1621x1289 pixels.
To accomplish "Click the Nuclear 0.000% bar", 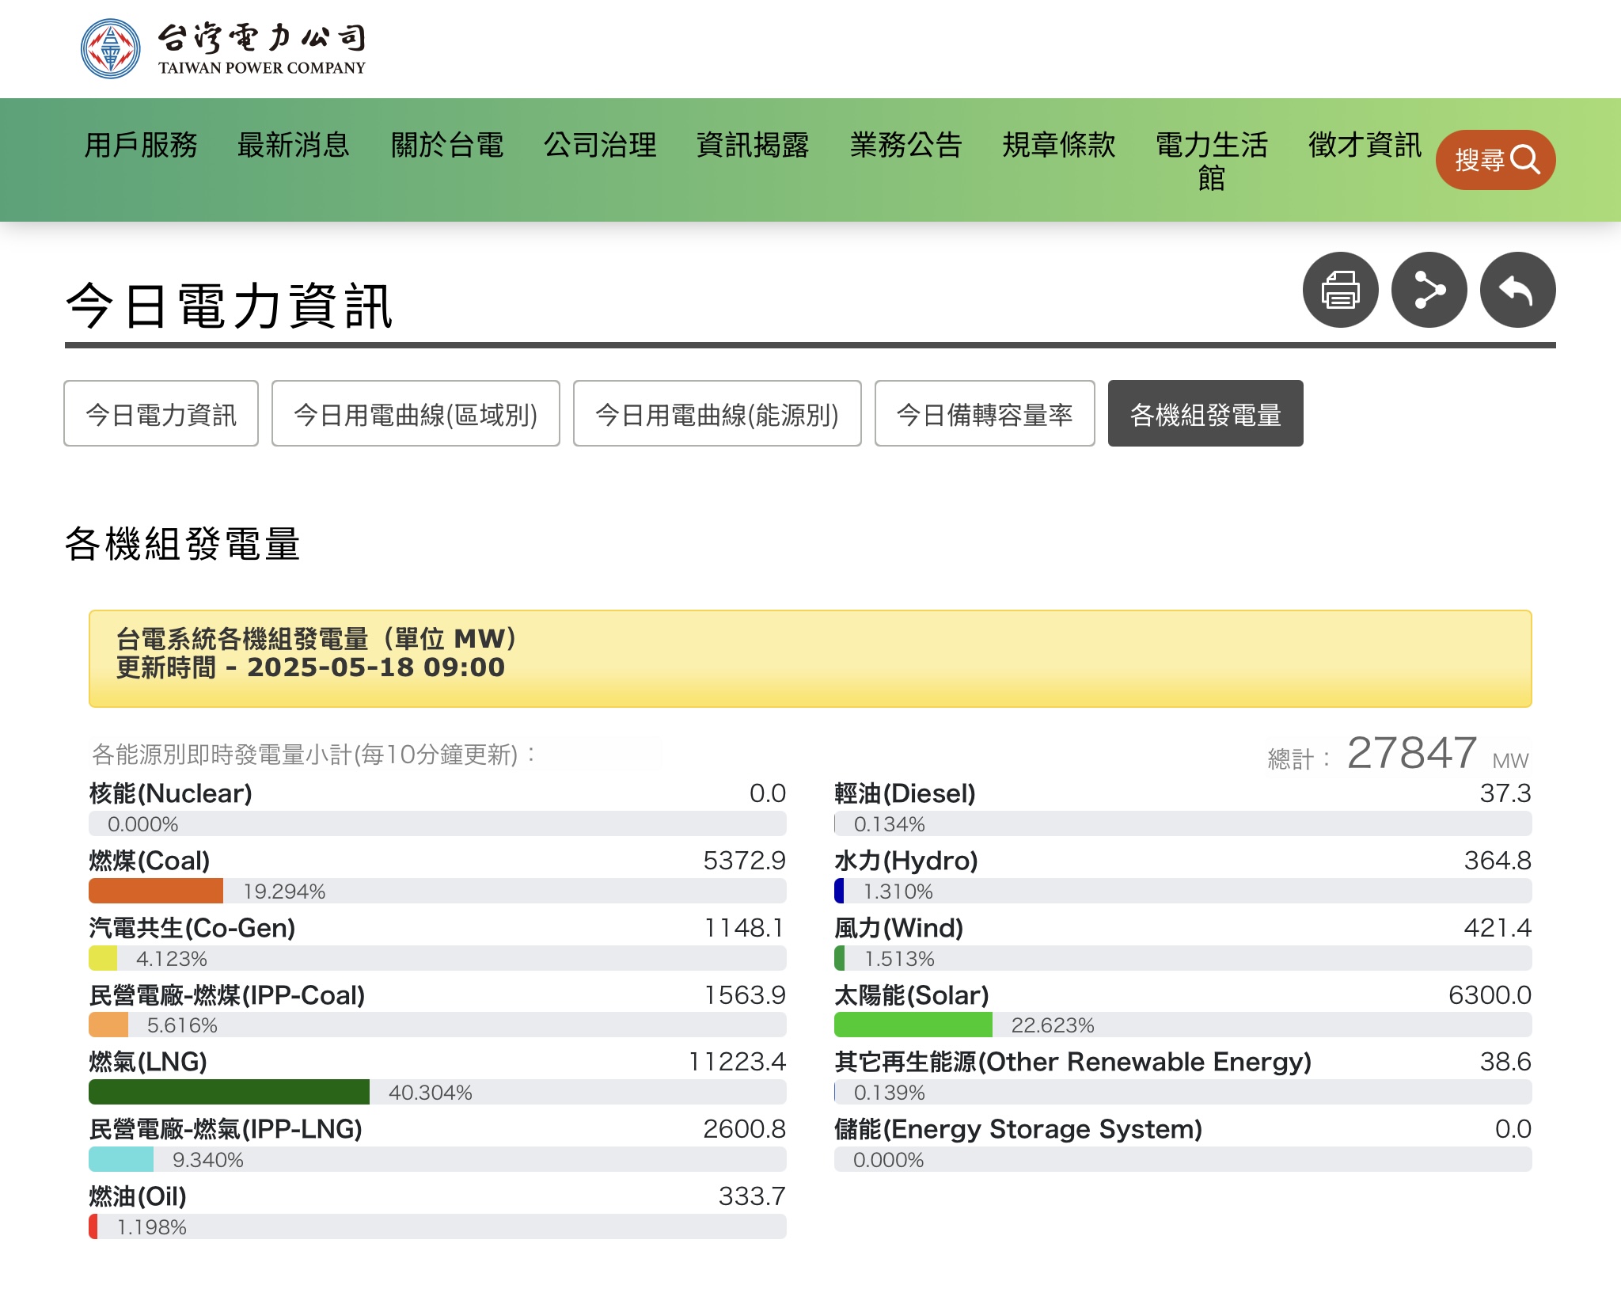I will (438, 823).
